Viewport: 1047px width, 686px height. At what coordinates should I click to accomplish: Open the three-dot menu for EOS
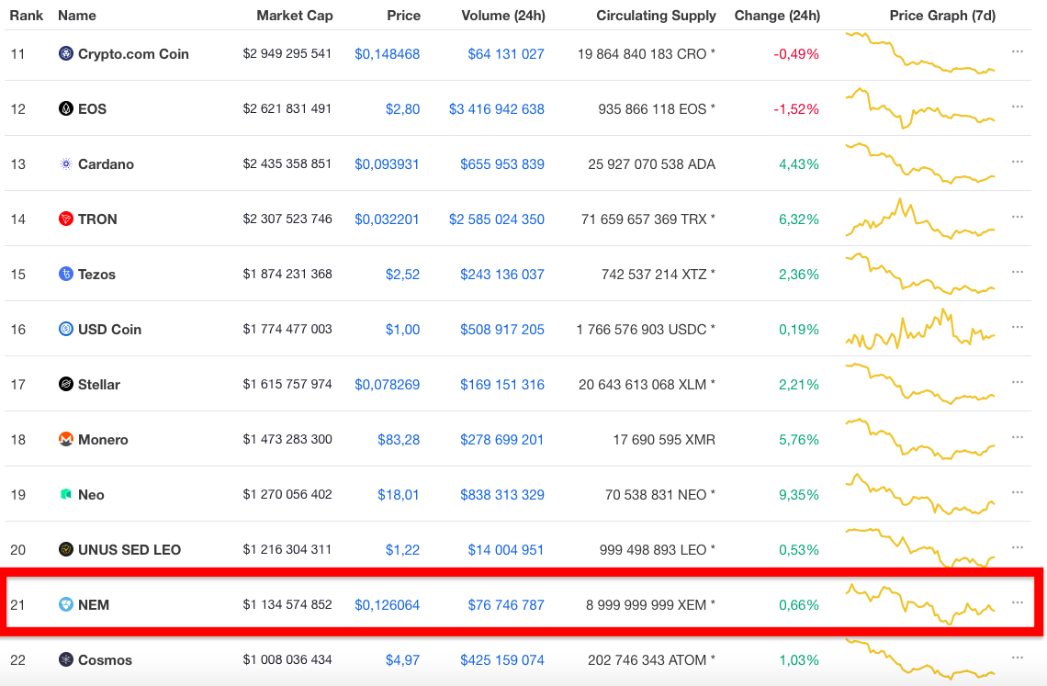pos(1017,107)
